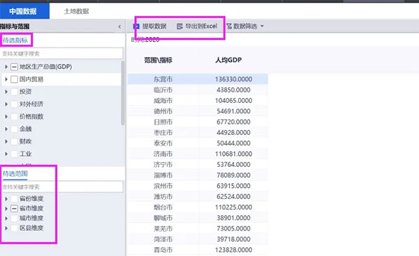Select the 中国数据 tab
This screenshot has width=419, height=256.
coord(23,11)
